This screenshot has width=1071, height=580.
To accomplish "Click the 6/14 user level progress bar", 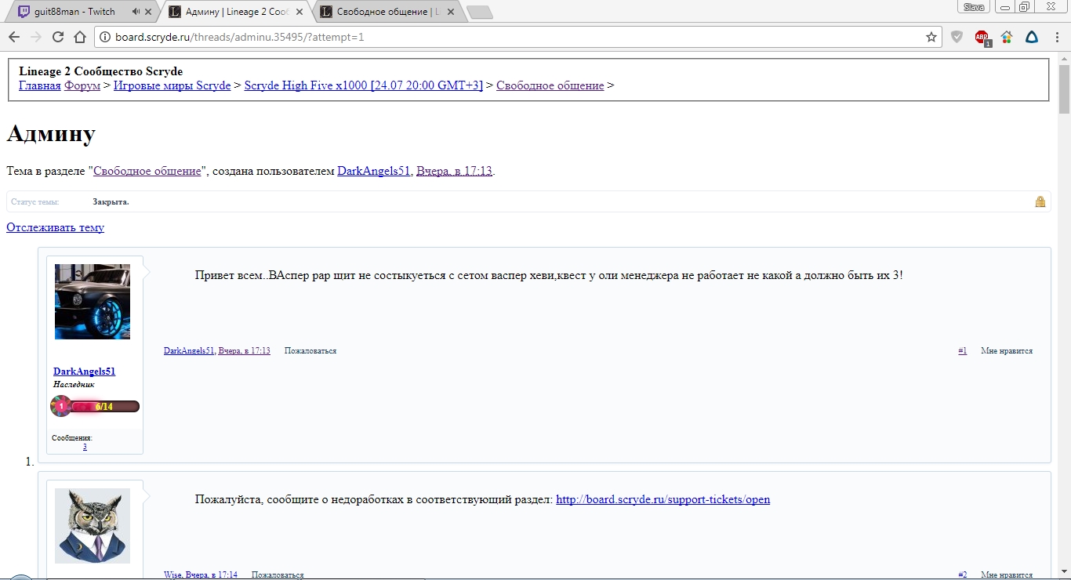I will tap(103, 406).
